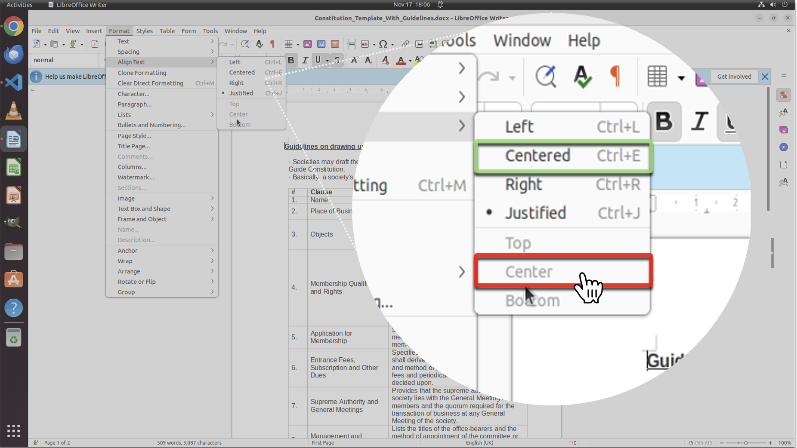Image resolution: width=797 pixels, height=448 pixels.
Task: Open the paragraph style box showing 'normal'
Action: 65,60
